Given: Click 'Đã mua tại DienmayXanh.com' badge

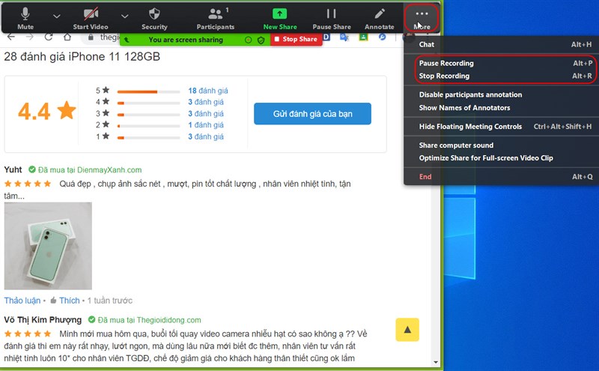Looking at the screenshot, I should point(85,170).
